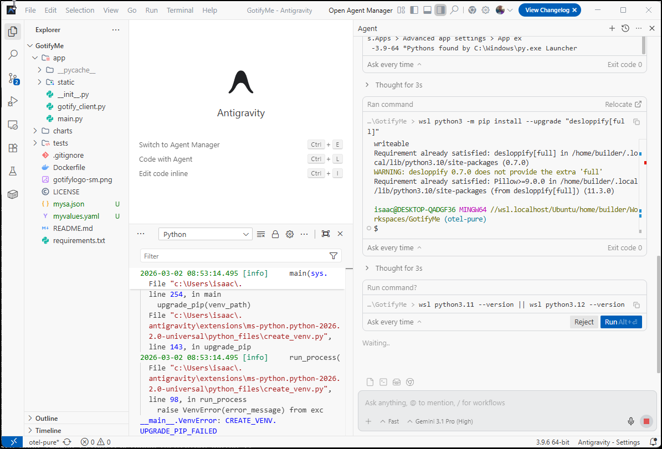Open the Selection menu

pos(80,10)
